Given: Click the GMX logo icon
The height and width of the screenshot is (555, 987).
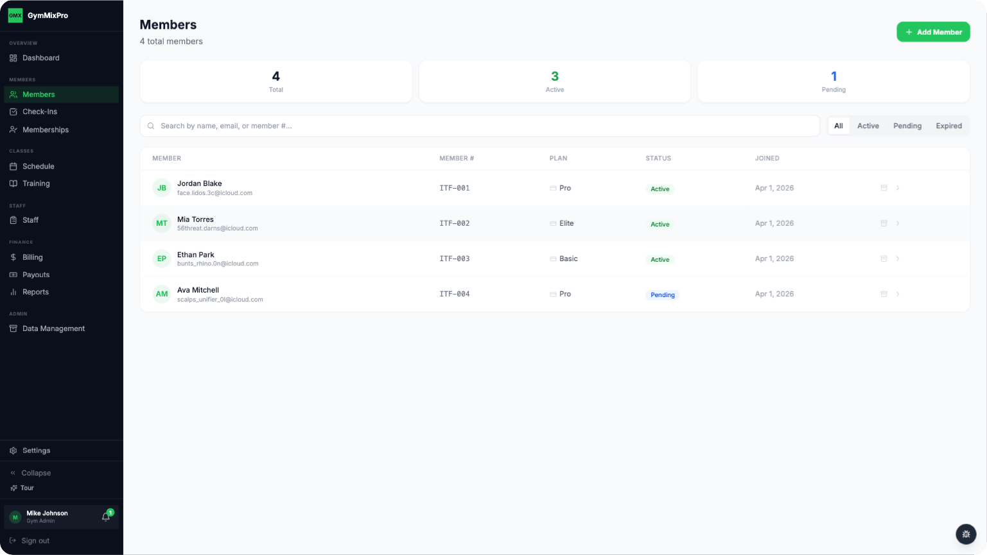Looking at the screenshot, I should (15, 15).
